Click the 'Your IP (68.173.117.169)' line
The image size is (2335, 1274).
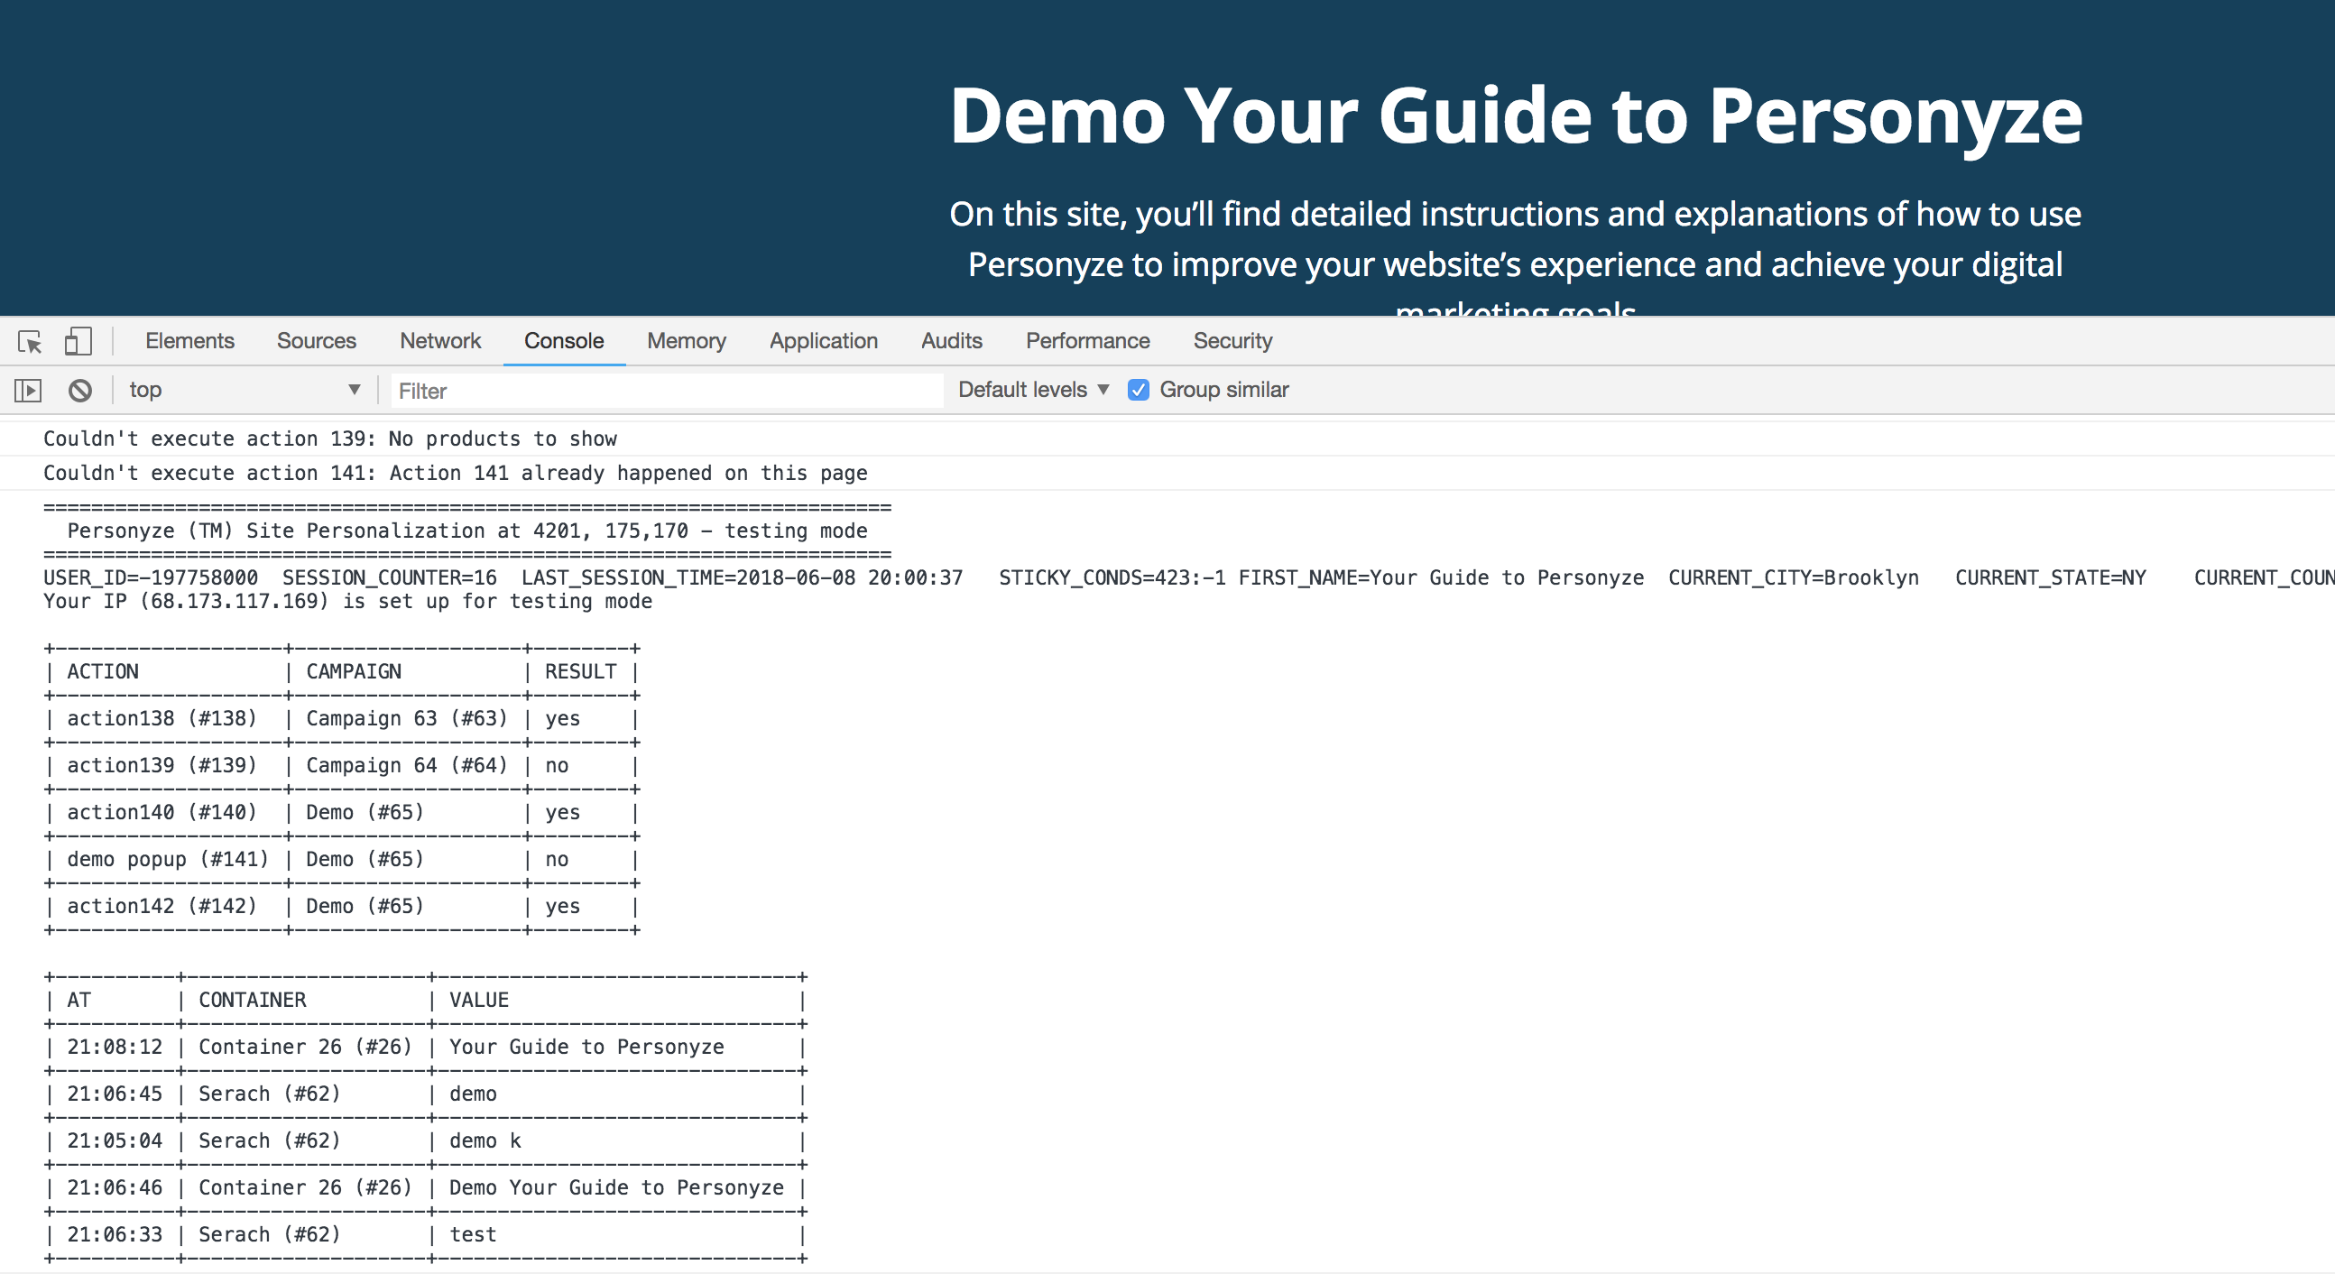(347, 602)
